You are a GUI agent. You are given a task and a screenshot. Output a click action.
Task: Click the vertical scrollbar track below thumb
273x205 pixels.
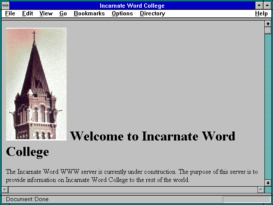pos(268,107)
